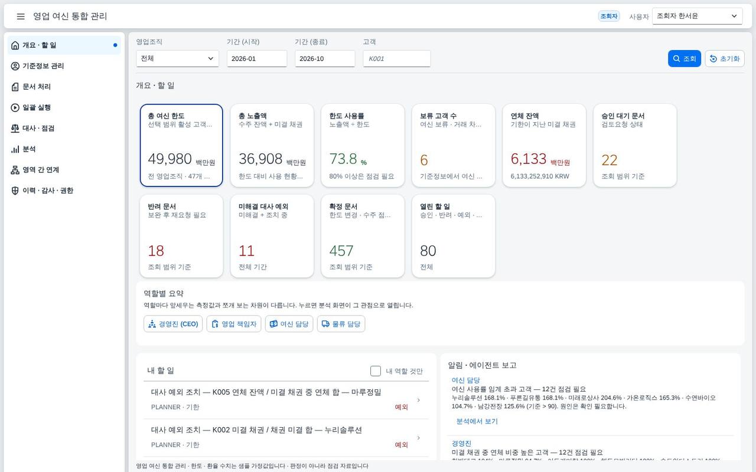Click the org chart icon in 경영진 (CEO)
The width and height of the screenshot is (756, 472).
coord(152,324)
